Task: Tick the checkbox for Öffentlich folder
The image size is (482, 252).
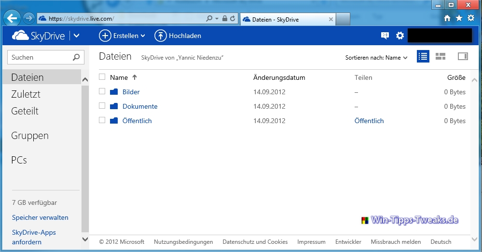Action: pyautogui.click(x=102, y=120)
